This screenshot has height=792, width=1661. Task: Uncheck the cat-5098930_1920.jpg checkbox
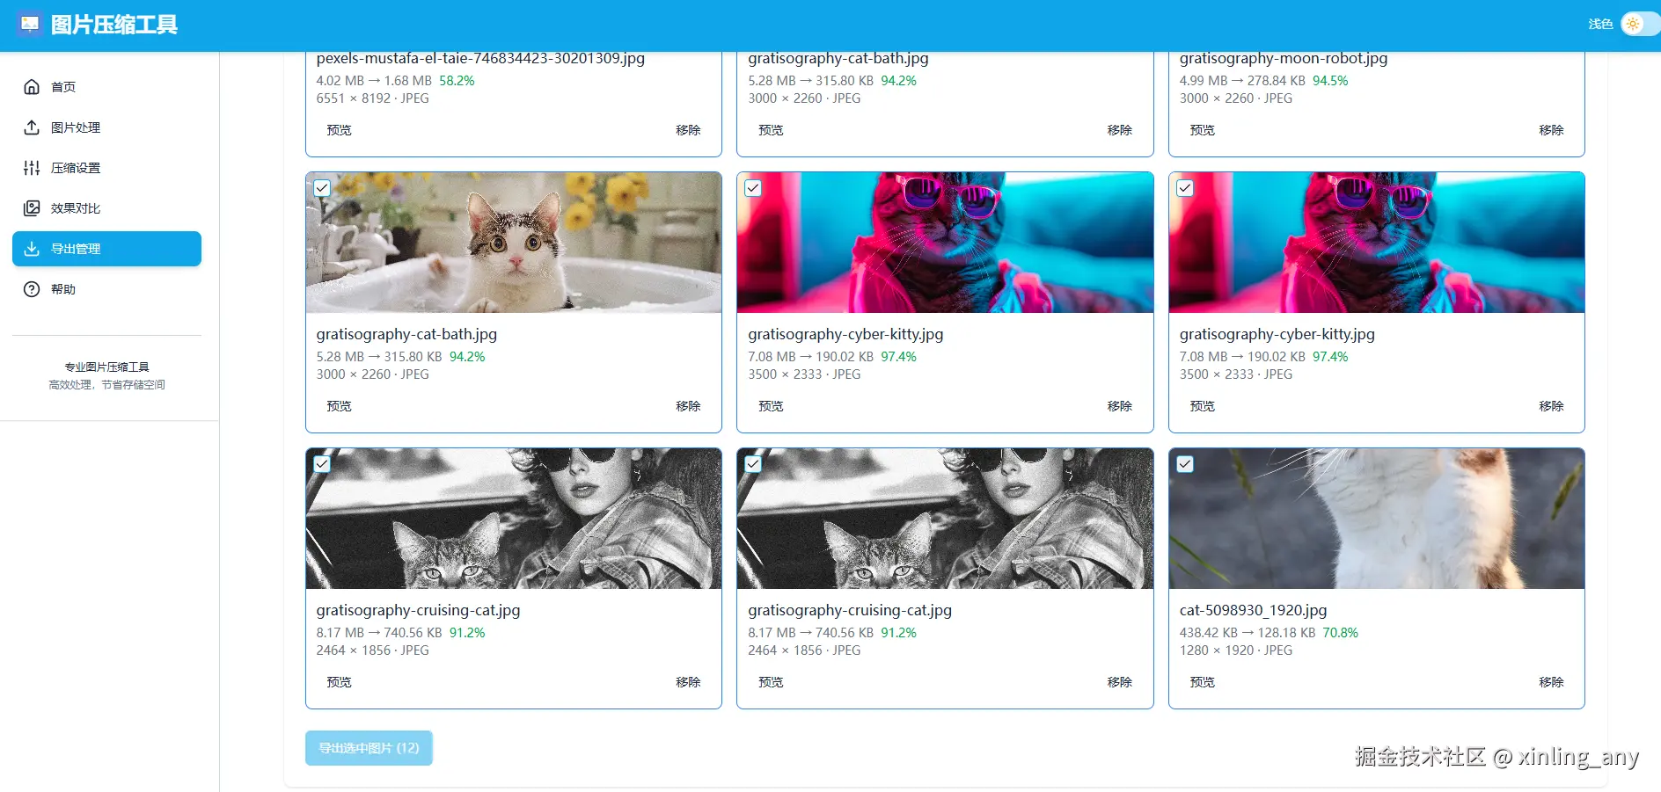(1185, 464)
